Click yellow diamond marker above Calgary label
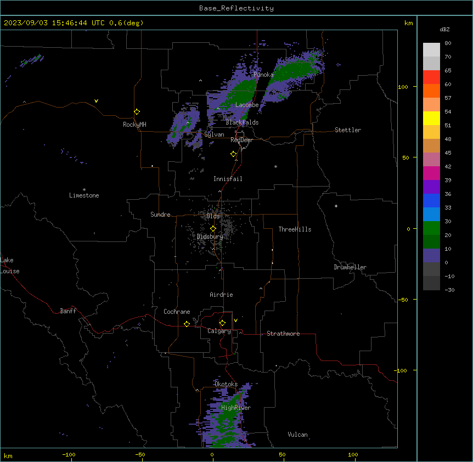This screenshot has height=462, width=473. (x=222, y=323)
